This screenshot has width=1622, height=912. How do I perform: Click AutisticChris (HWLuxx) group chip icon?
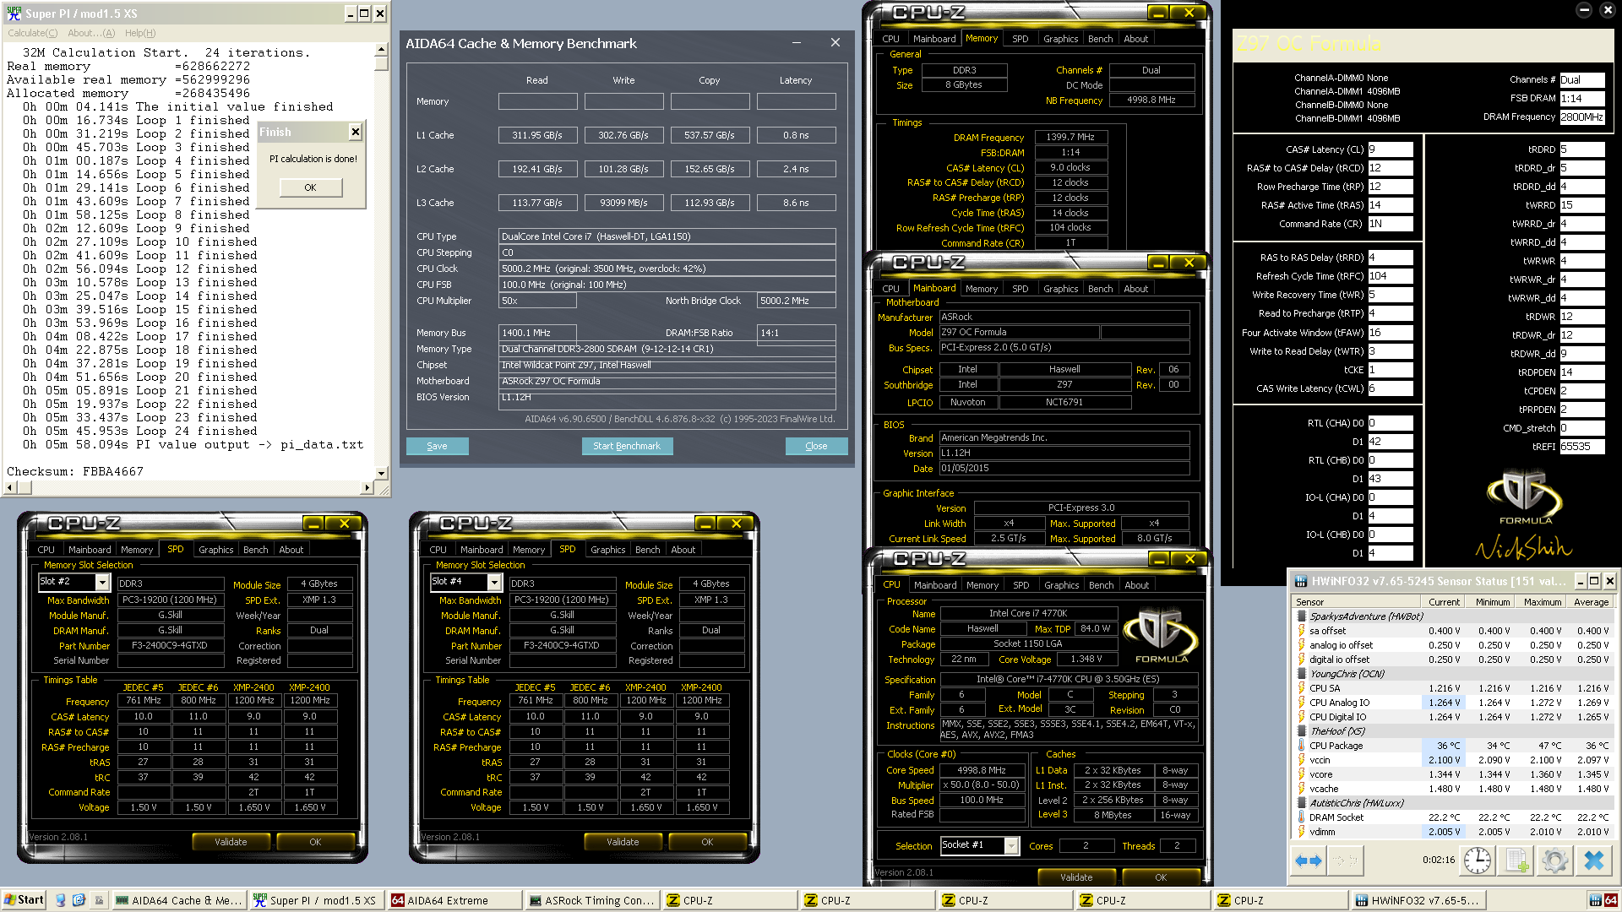coord(1302,803)
